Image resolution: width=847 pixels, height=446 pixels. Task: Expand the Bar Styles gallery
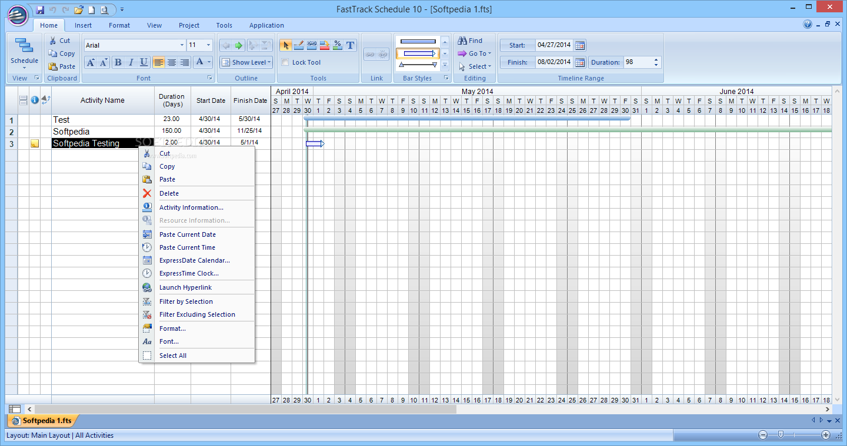tap(445, 66)
